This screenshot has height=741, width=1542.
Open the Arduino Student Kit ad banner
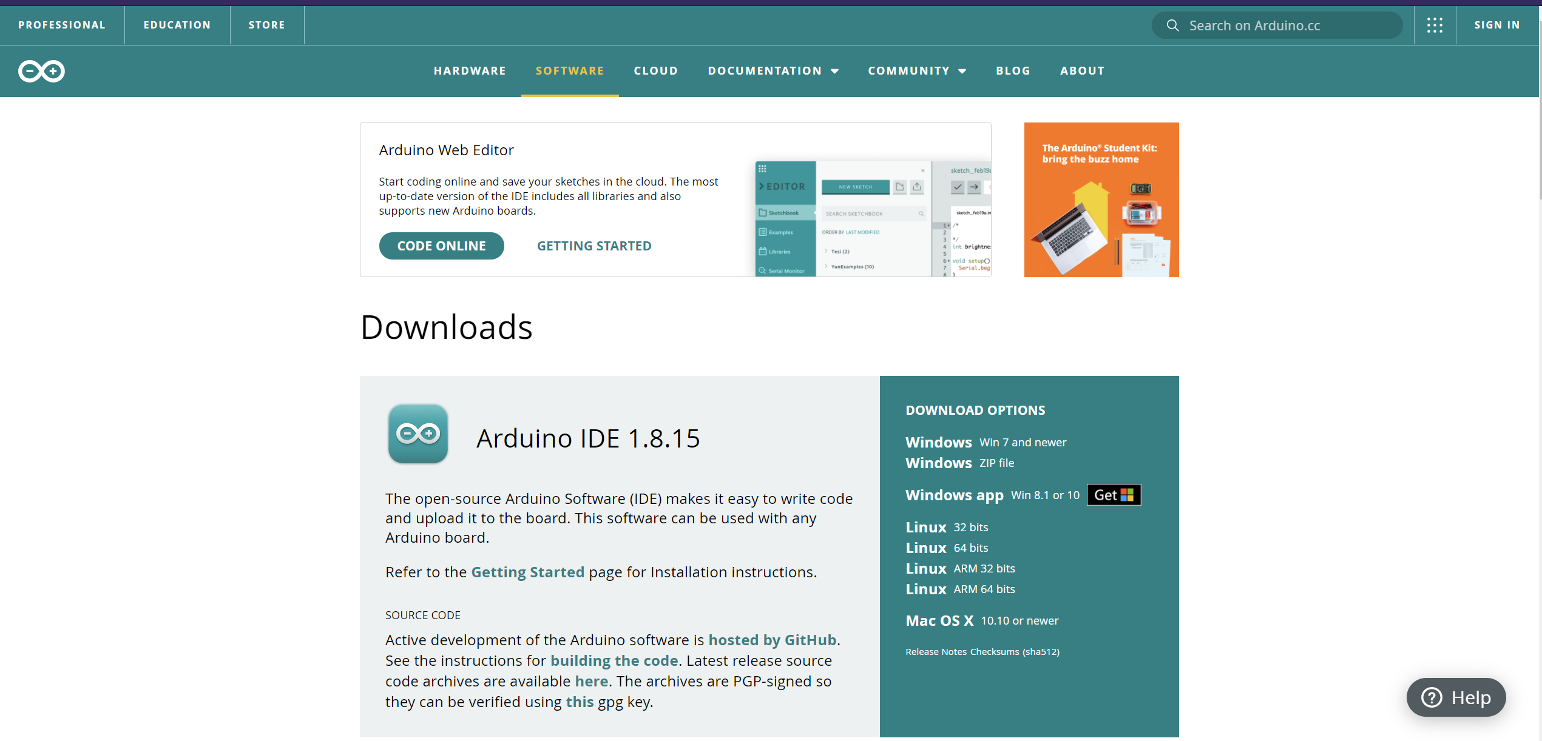click(x=1101, y=199)
